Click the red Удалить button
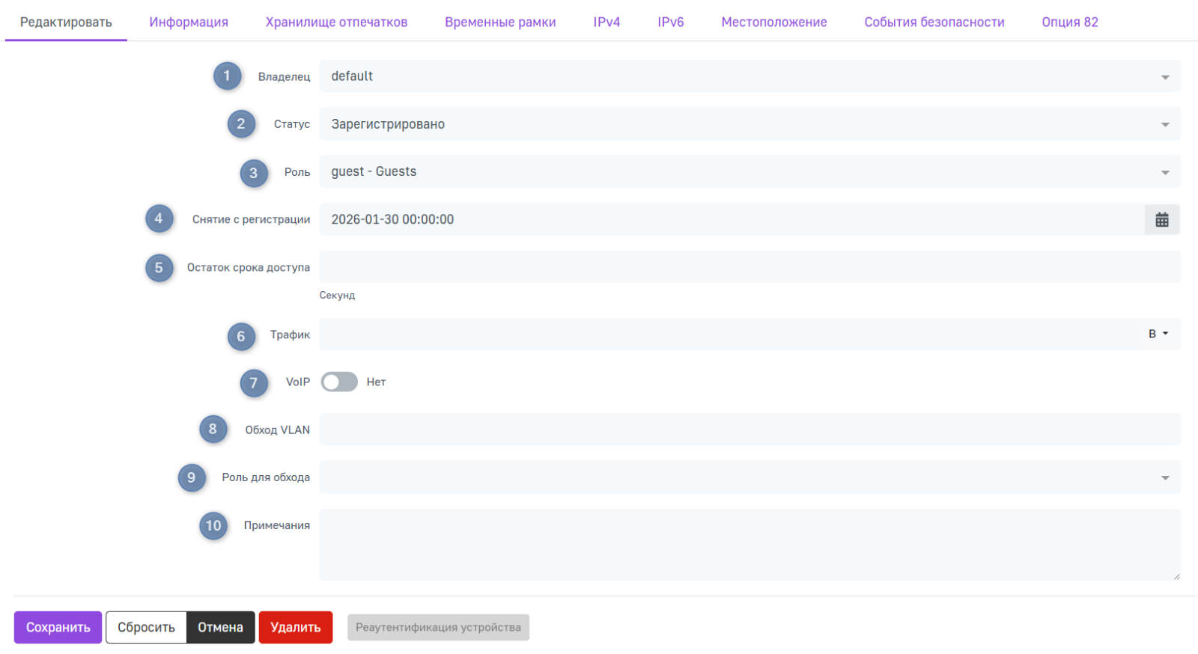This screenshot has height=654, width=1198. pyautogui.click(x=295, y=627)
